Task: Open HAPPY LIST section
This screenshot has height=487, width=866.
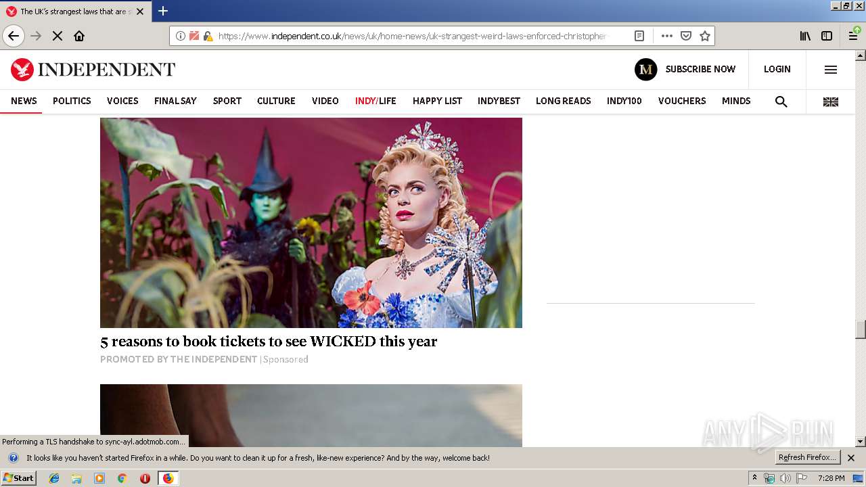Action: point(437,101)
